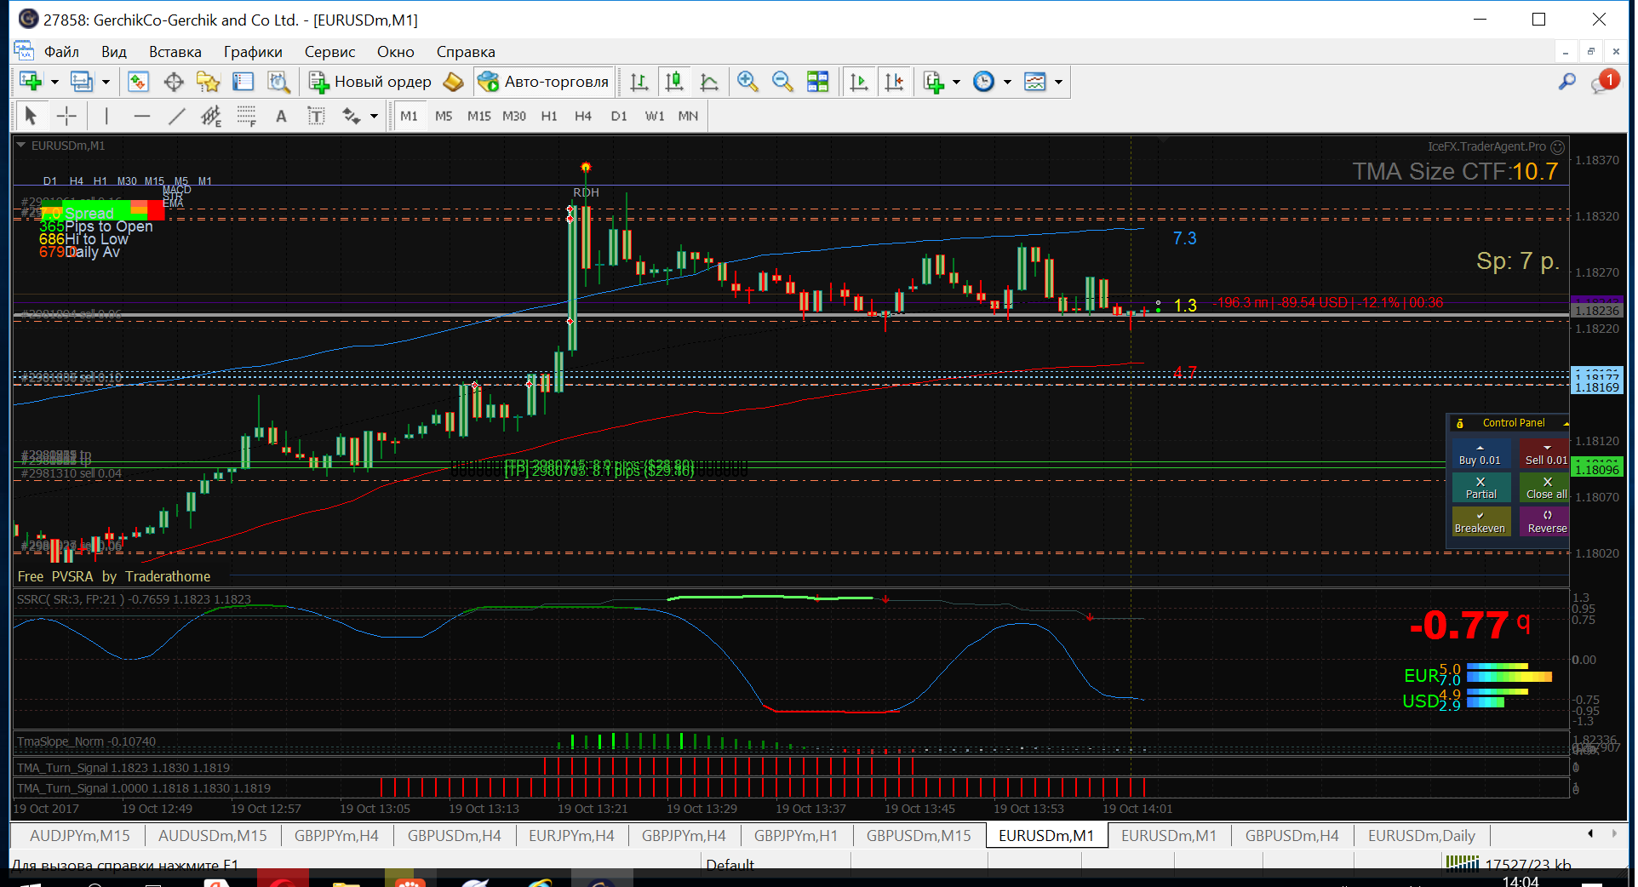Image resolution: width=1638 pixels, height=887 pixels.
Task: Expand the profiles dropdown arrow
Action: tap(106, 82)
